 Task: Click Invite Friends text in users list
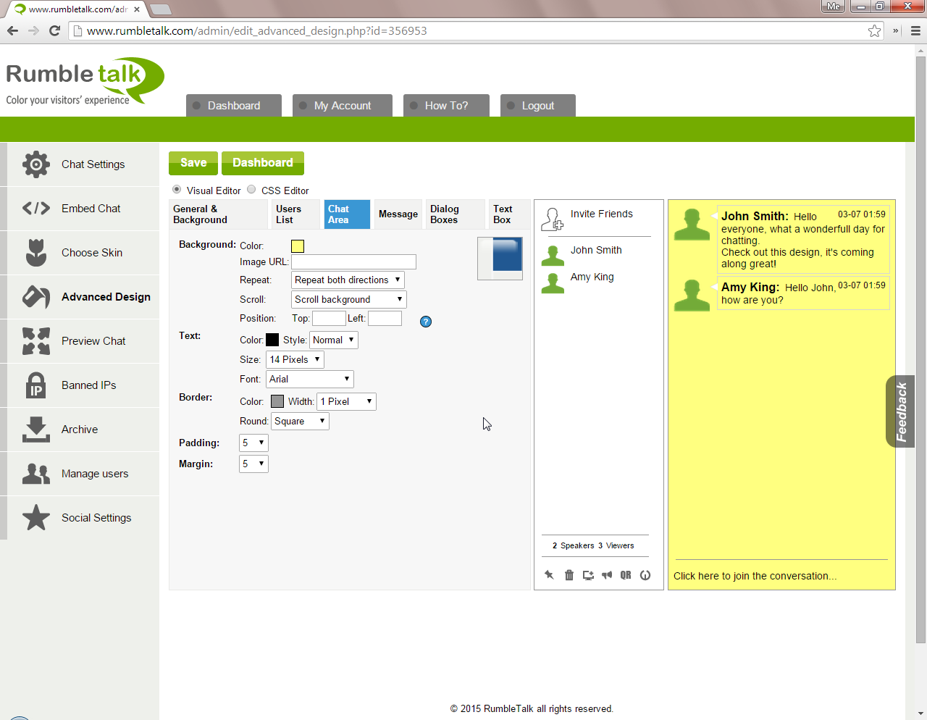pos(602,214)
